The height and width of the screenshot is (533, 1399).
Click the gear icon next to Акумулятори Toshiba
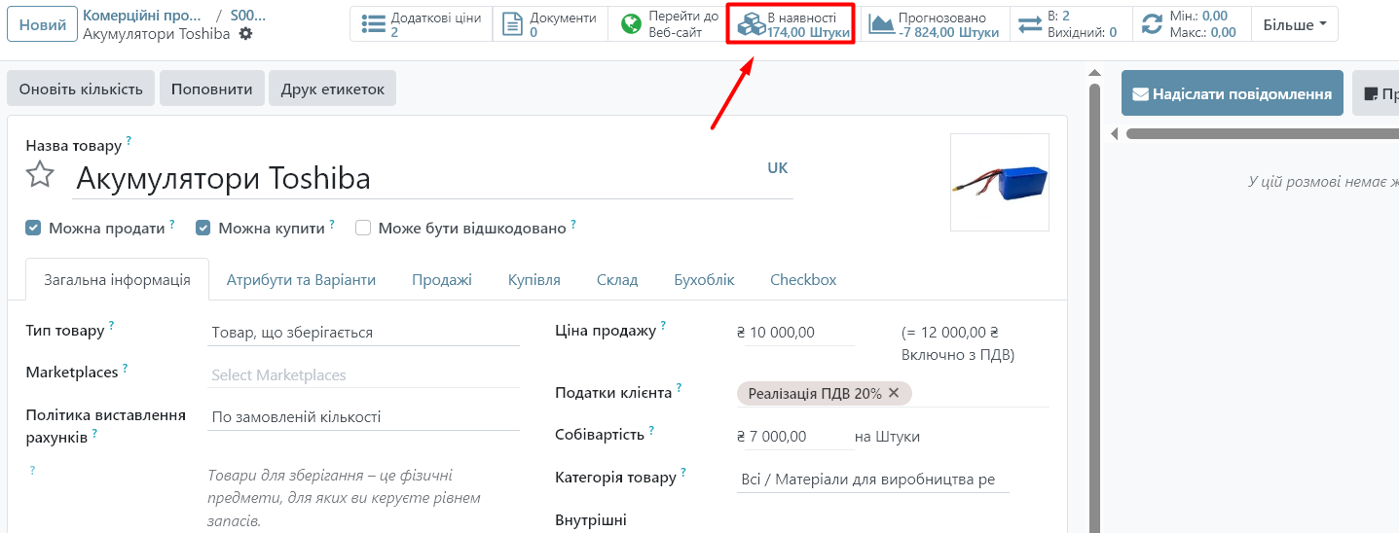(x=245, y=33)
